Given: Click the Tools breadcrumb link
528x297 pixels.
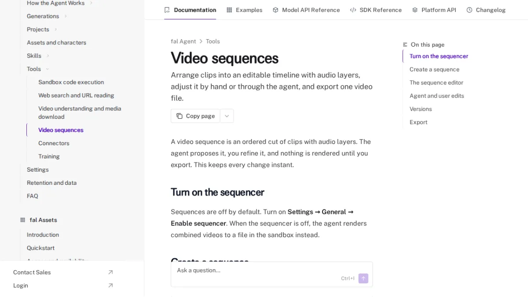Looking at the screenshot, I should click(213, 41).
